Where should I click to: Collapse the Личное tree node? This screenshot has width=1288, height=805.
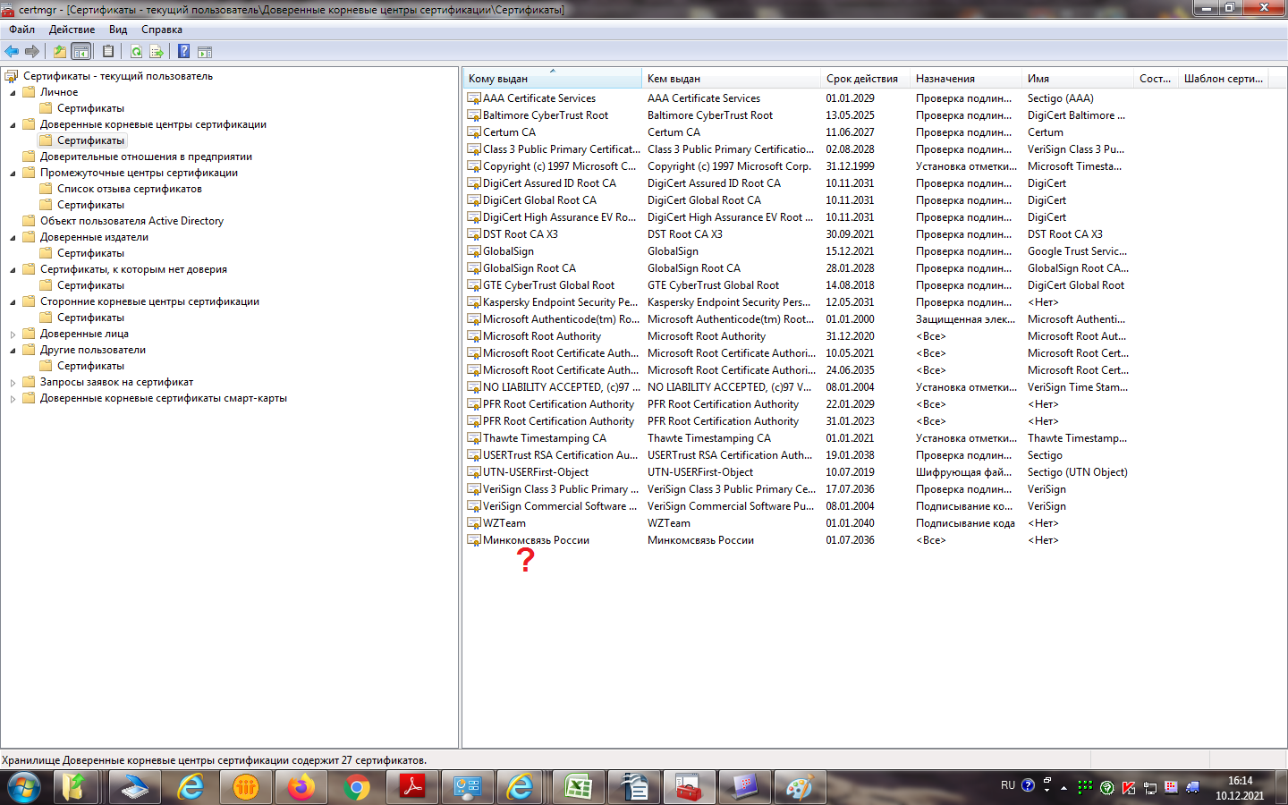[13, 92]
